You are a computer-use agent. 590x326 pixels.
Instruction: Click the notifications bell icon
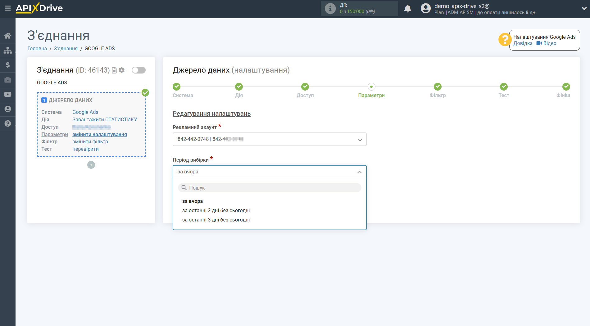click(x=407, y=9)
